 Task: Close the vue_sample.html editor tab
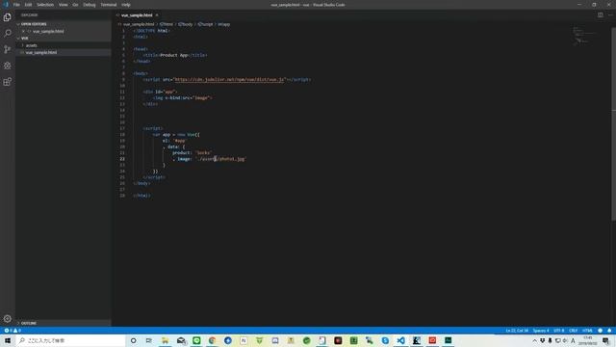coord(157,15)
